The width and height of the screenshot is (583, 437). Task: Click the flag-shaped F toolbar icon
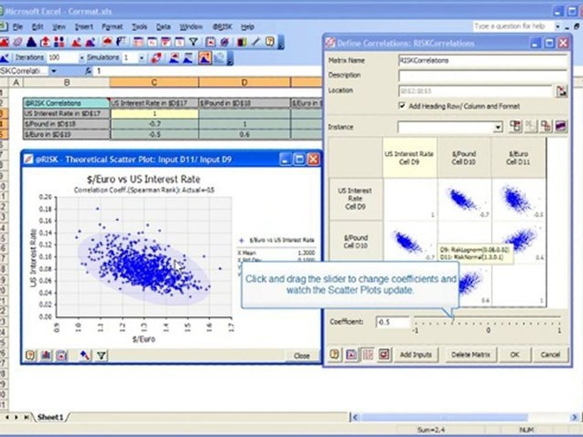[121, 42]
